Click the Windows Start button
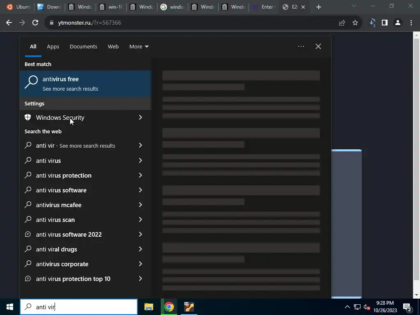Image resolution: width=420 pixels, height=315 pixels. [x=10, y=307]
